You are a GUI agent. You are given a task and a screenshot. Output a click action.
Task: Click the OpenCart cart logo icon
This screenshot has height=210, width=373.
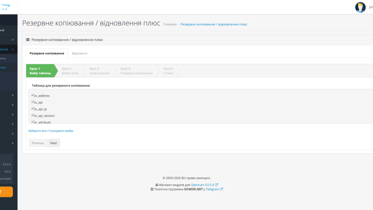(x=5, y=7)
